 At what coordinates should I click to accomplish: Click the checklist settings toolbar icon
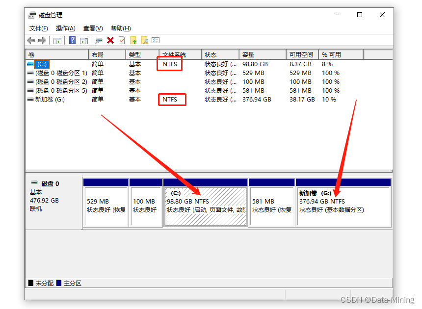point(156,40)
